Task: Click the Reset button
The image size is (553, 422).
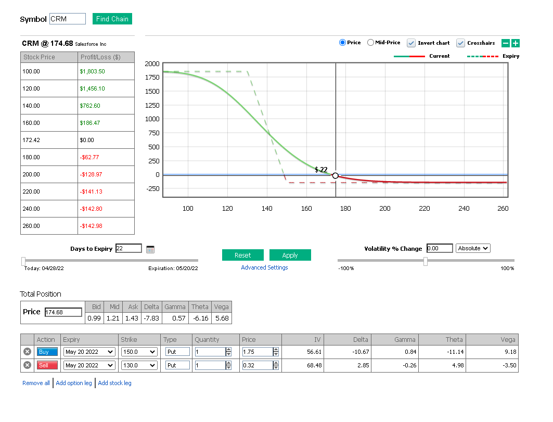Action: point(242,255)
